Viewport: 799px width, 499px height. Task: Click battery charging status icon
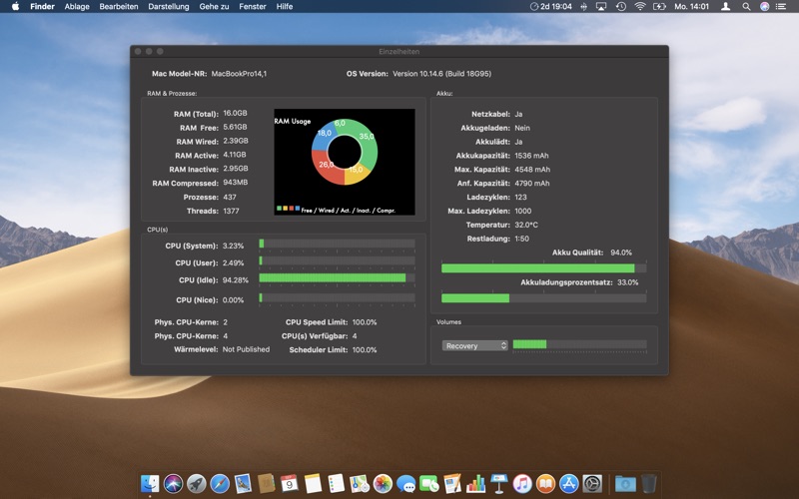[x=660, y=6]
